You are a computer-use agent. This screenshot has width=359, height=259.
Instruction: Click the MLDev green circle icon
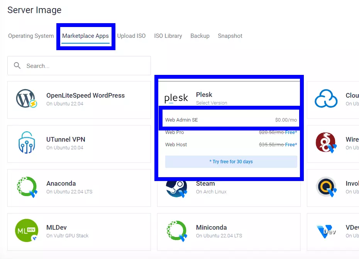tap(27, 230)
